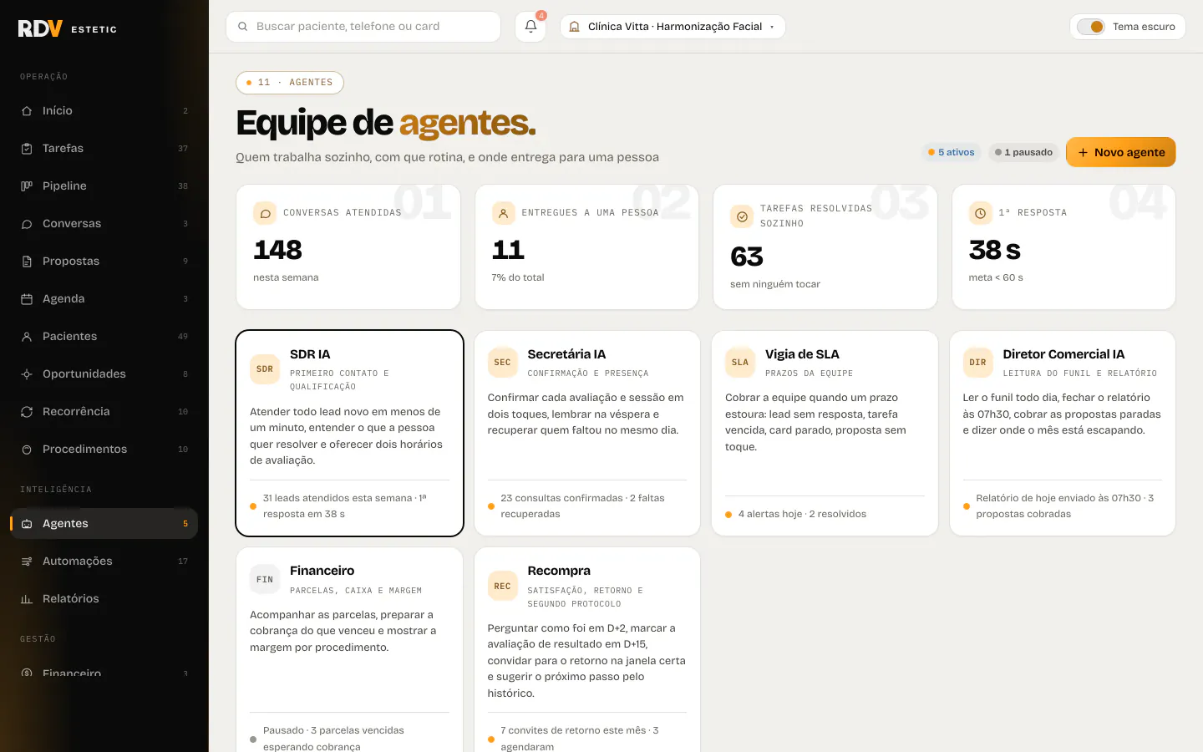Click the checkmark icon on Tarefas Resolvidas
The image size is (1203, 752).
742,216
